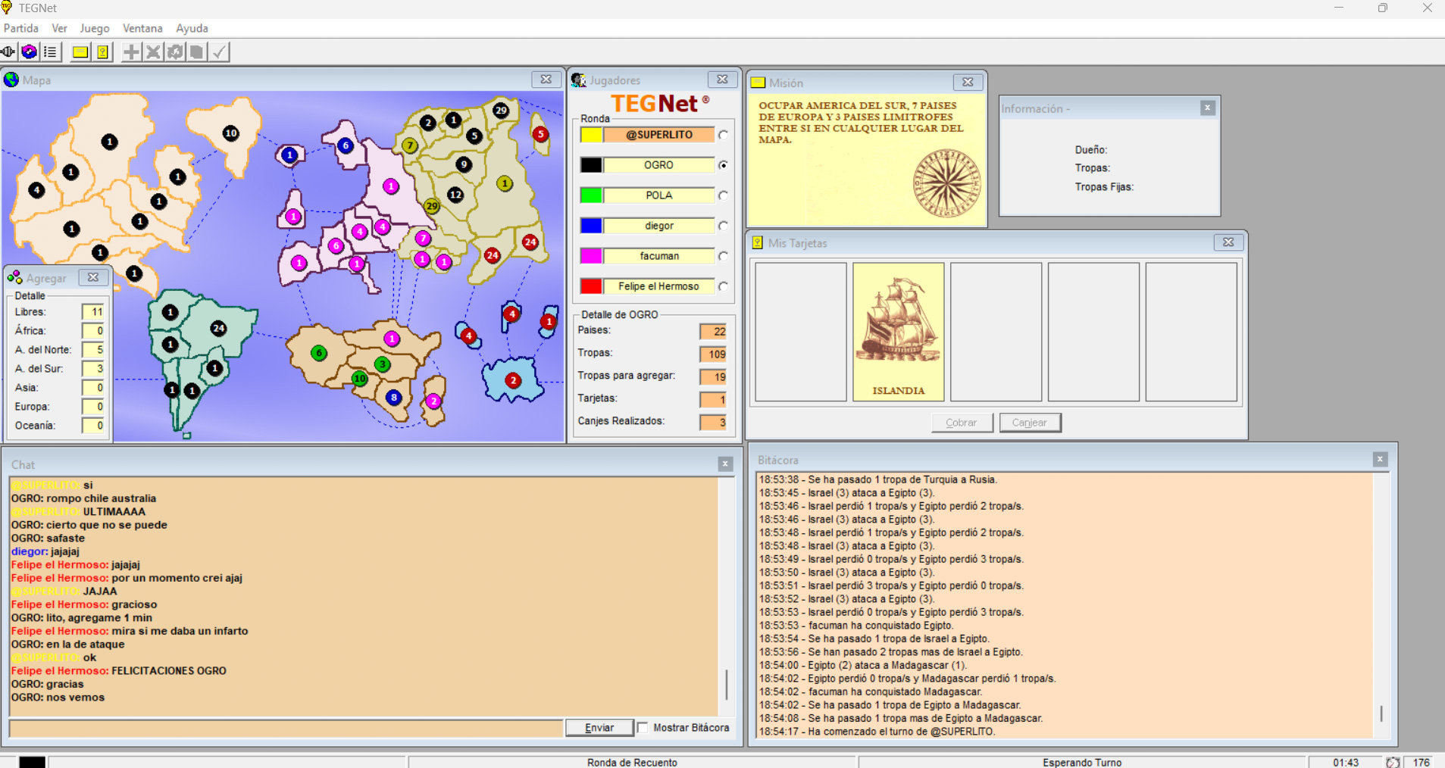Select the crossed swords attack icon

[x=153, y=52]
